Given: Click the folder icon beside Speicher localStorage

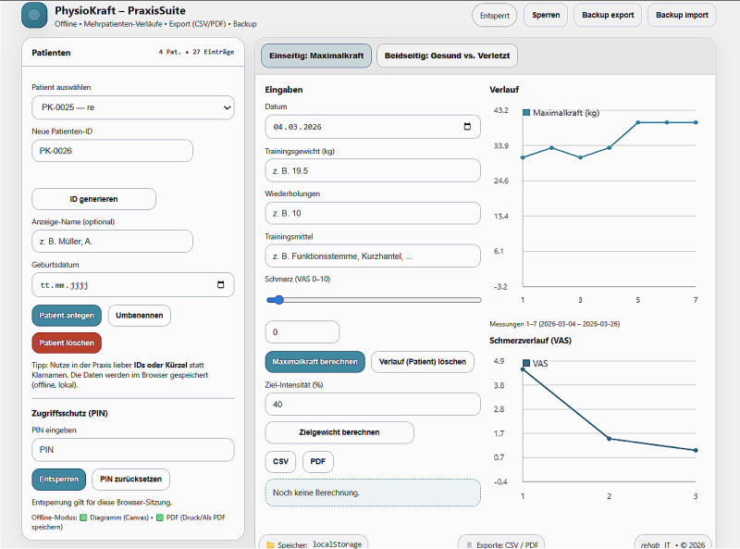Looking at the screenshot, I should 271,545.
